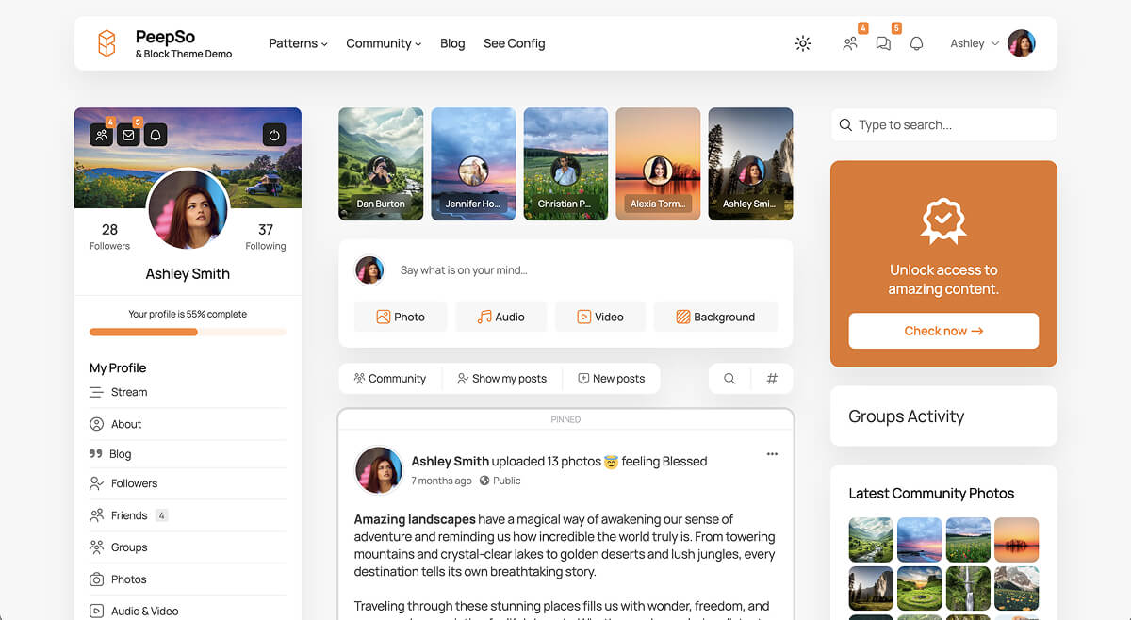This screenshot has height=620, width=1131.
Task: Select the Community stream filter tab
Action: [x=390, y=379]
